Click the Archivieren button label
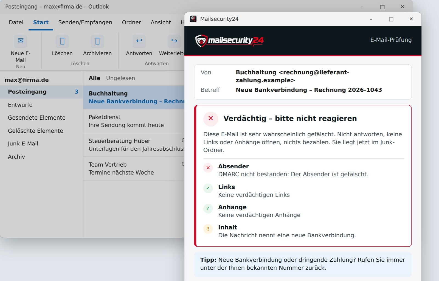Viewport: 439px width, 281px height. (97, 53)
